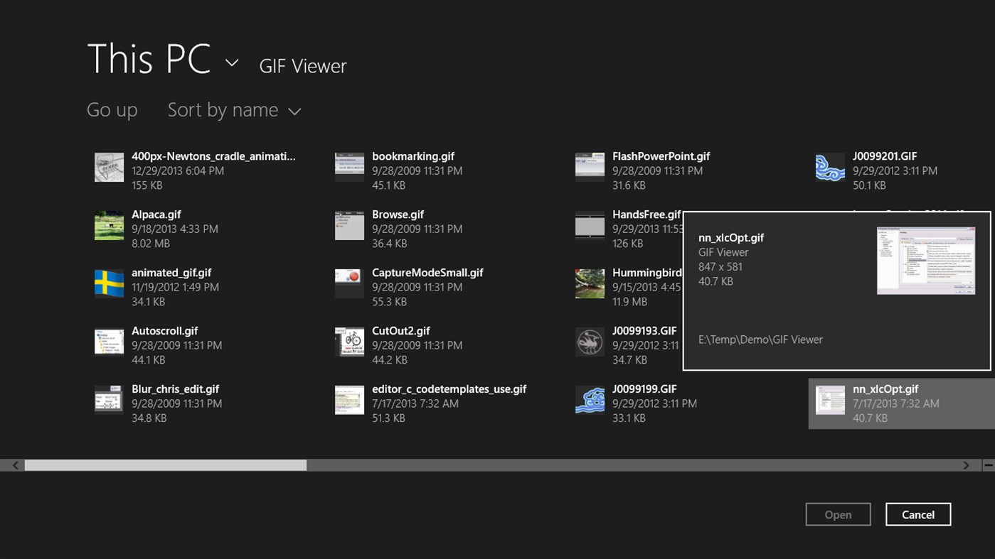Click the Go up navigation link

pos(112,110)
